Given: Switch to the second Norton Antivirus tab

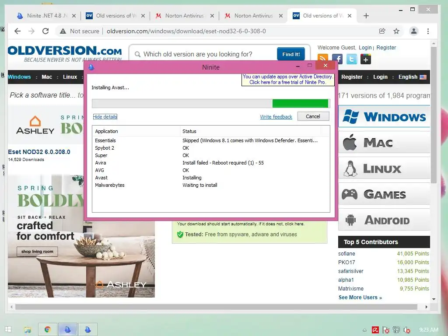Looking at the screenshot, I should click(x=254, y=16).
